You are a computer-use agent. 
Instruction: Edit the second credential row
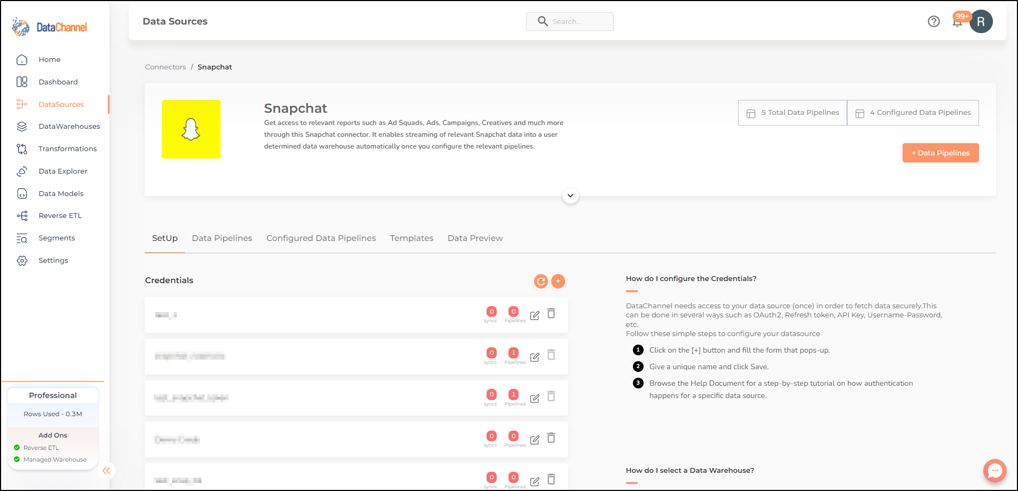[535, 357]
